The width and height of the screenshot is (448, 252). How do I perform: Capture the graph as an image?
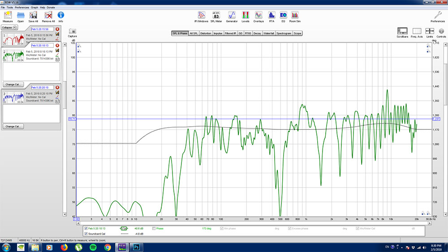(72, 33)
